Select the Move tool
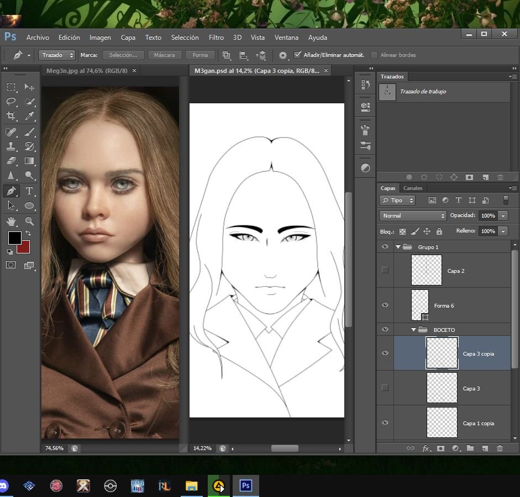The height and width of the screenshot is (497, 520). pos(29,87)
